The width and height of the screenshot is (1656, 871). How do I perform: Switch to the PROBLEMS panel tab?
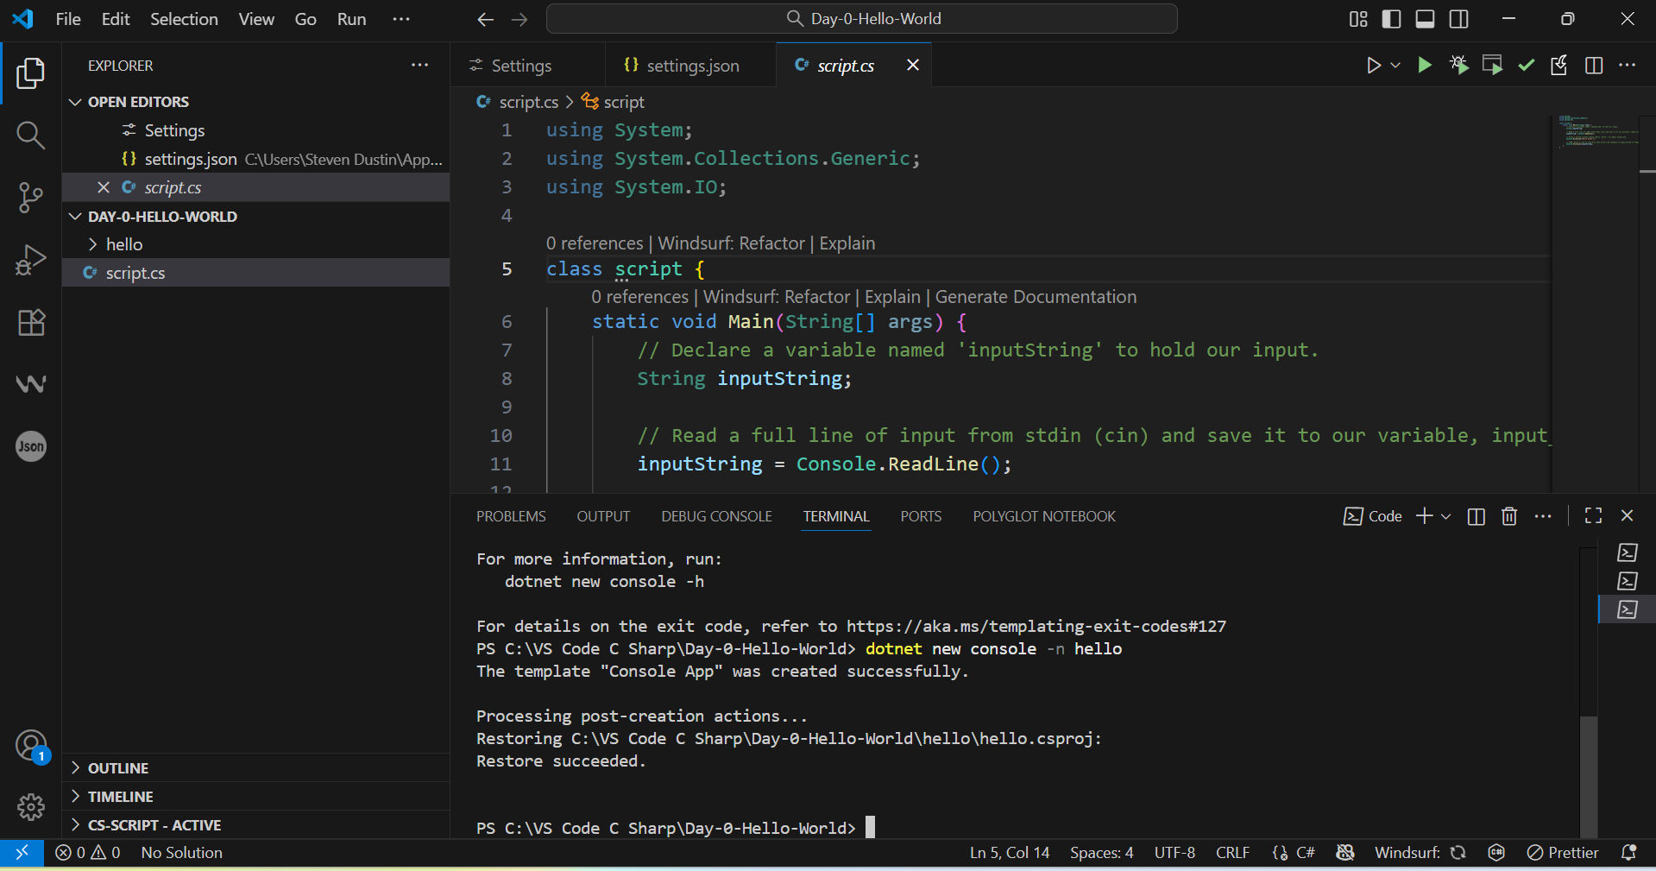click(511, 516)
